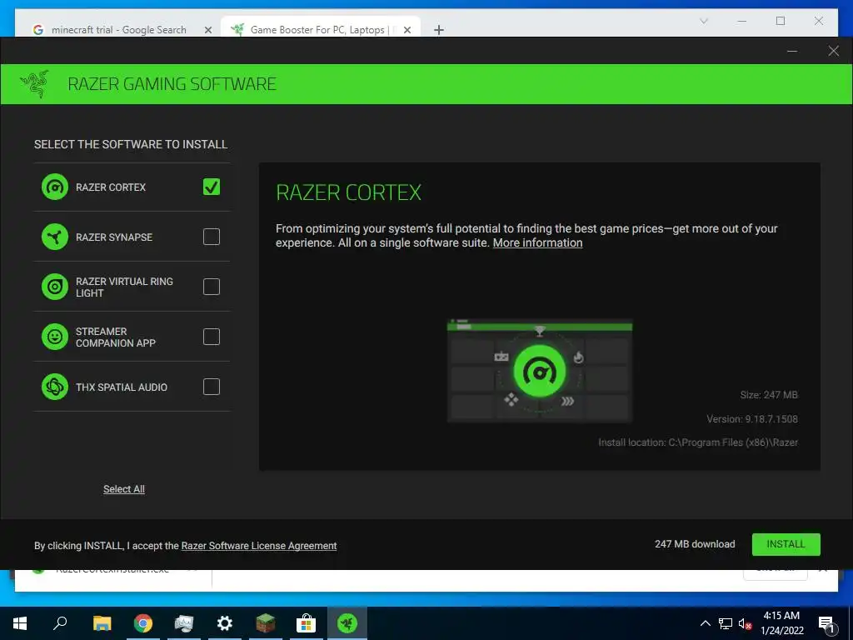Click the Razer Synapse product icon
This screenshot has height=640, width=853.
click(55, 237)
